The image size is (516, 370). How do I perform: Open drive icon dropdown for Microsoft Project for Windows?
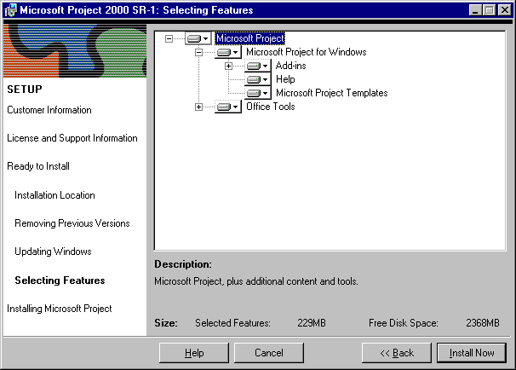pos(227,52)
